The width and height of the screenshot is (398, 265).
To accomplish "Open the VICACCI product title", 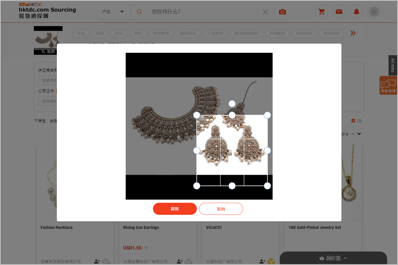I will pyautogui.click(x=214, y=227).
